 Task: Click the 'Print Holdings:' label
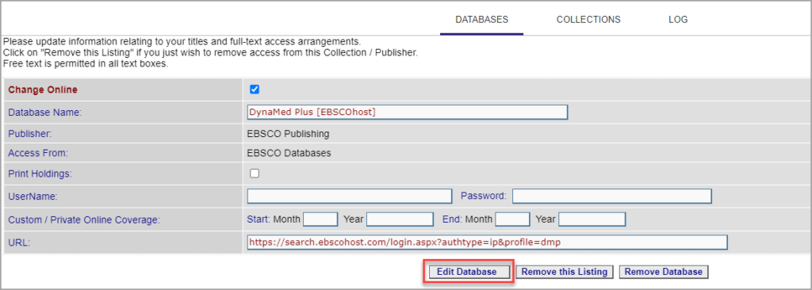point(40,174)
